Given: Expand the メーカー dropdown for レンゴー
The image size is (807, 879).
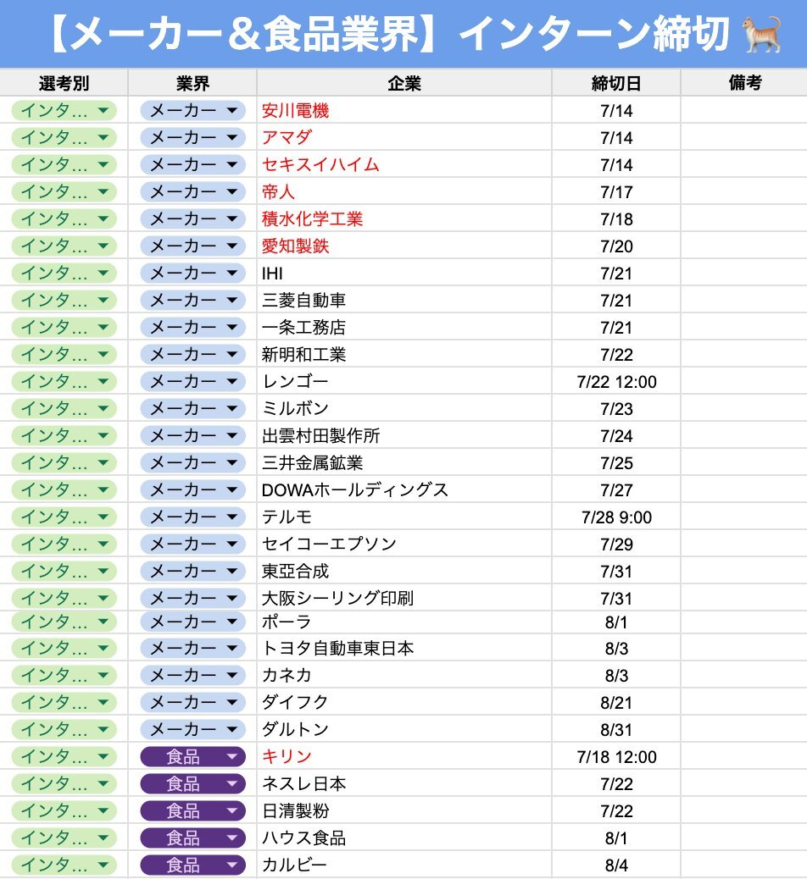Looking at the screenshot, I should point(192,381).
